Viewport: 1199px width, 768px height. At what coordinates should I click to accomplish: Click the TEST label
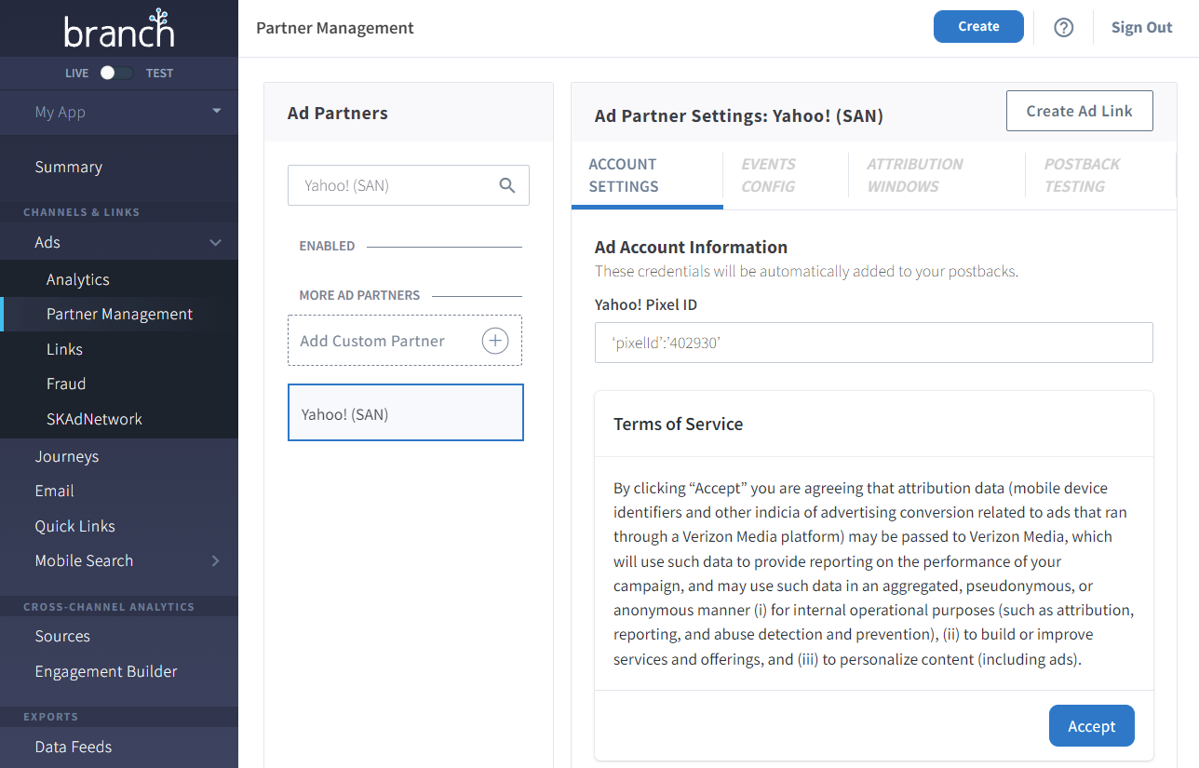tap(159, 73)
